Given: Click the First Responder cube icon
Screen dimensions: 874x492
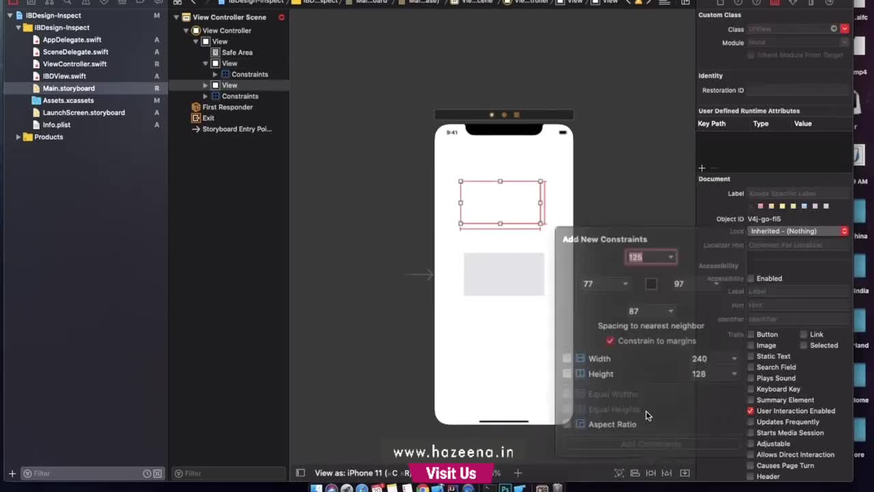Looking at the screenshot, I should click(196, 107).
